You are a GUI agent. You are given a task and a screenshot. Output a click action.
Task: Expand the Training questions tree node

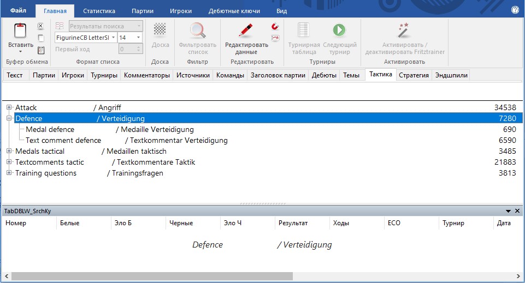coord(9,173)
